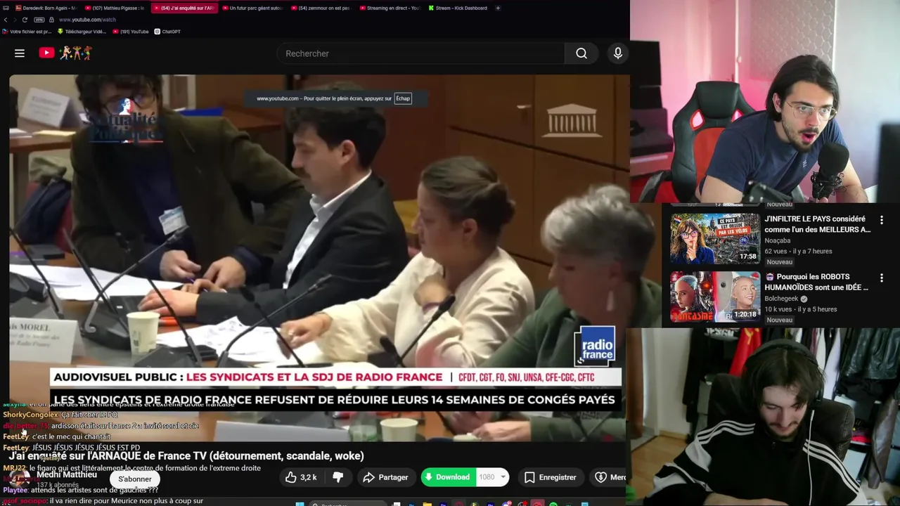Viewport: 900px width, 506px height.
Task: Switch to Un futur parc géant tab
Action: coord(252,8)
